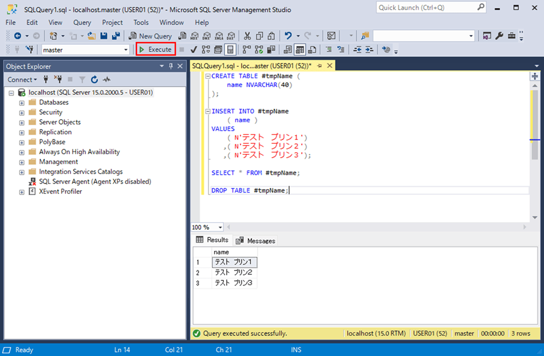Image resolution: width=544 pixels, height=356 pixels.
Task: Click the editor vertical scrollbar thumb
Action: (x=535, y=125)
